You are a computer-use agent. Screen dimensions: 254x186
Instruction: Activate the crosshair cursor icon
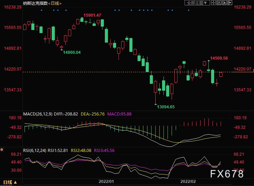click(213, 3)
